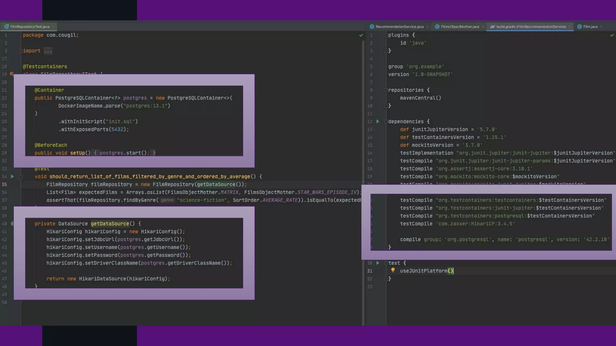Close the build.gradle tab
616x346 pixels.
click(570, 27)
